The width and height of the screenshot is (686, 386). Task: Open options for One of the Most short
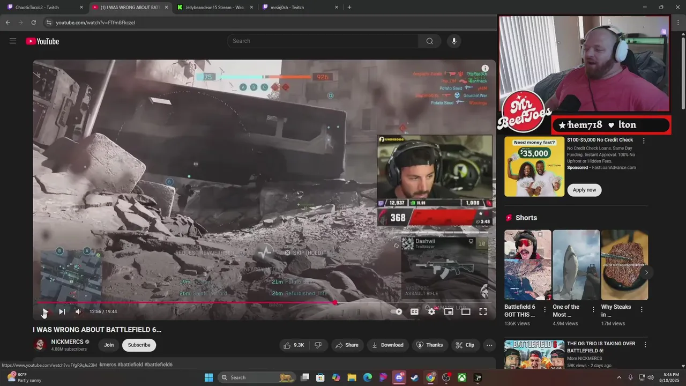[x=593, y=309]
